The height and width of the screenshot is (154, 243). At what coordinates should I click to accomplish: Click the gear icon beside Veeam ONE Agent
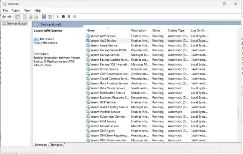(88, 131)
